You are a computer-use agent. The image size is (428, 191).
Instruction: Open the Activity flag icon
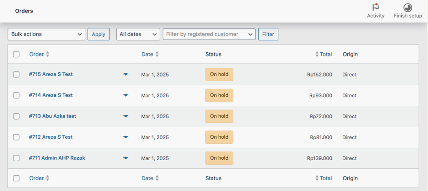tap(375, 8)
